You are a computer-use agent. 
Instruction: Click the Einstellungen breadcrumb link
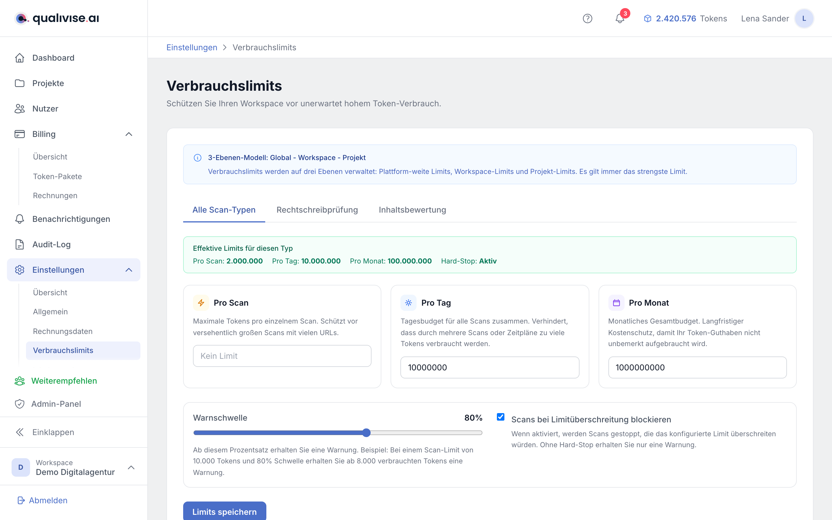(192, 47)
